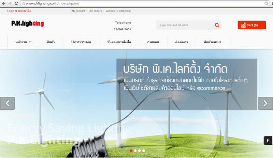Click the shopping basket icon in Cart
The height and width of the screenshot is (158, 273).
coord(243,25)
